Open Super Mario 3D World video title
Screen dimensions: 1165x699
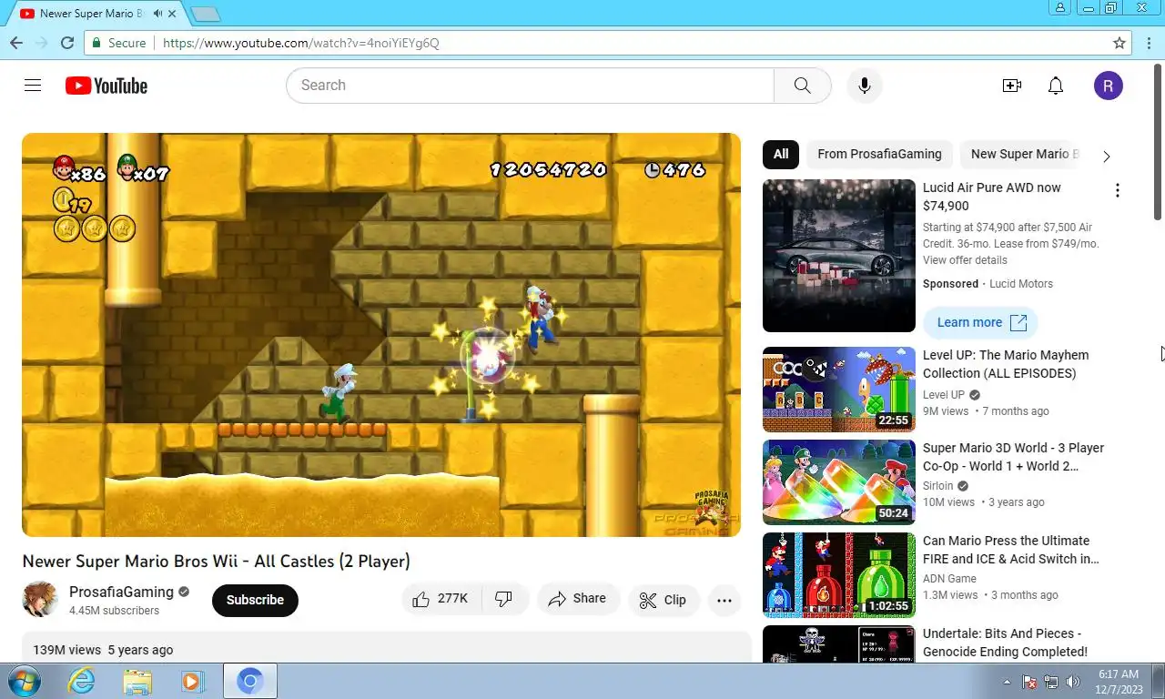point(1013,457)
